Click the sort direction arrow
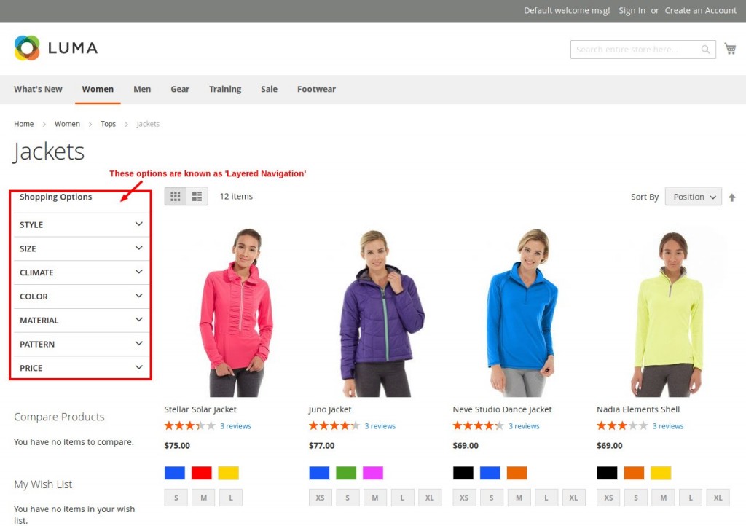Screen dimensions: 746x526 pos(731,197)
